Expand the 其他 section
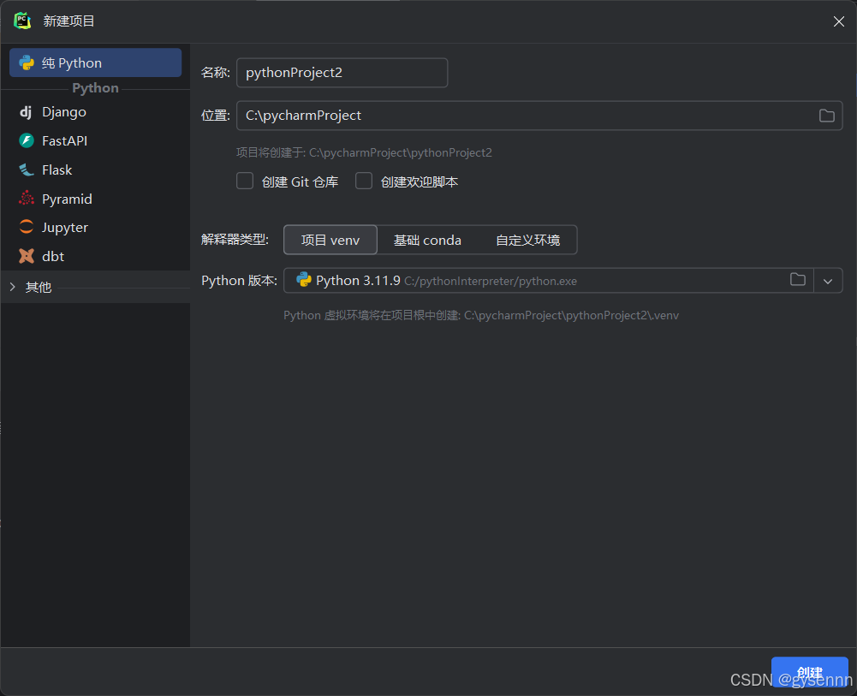 click(x=13, y=287)
